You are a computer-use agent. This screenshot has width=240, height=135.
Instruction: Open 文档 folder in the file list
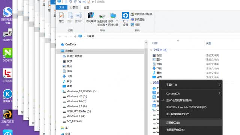pyautogui.click(x=157, y=64)
